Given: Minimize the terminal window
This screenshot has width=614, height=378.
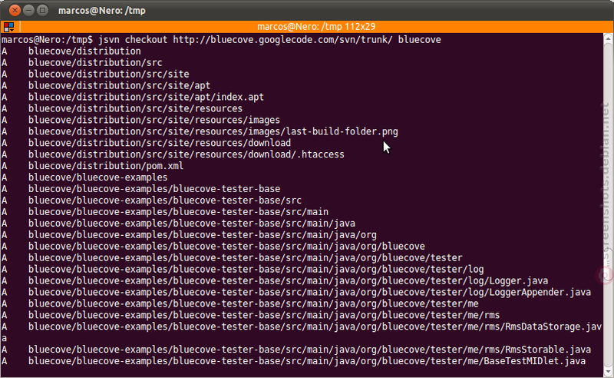Looking at the screenshot, I should coord(28,10).
